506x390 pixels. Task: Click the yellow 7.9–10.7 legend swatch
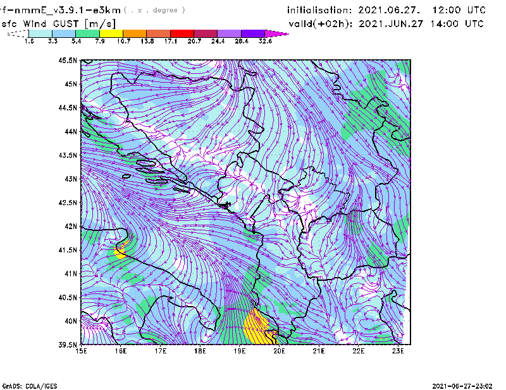(111, 33)
